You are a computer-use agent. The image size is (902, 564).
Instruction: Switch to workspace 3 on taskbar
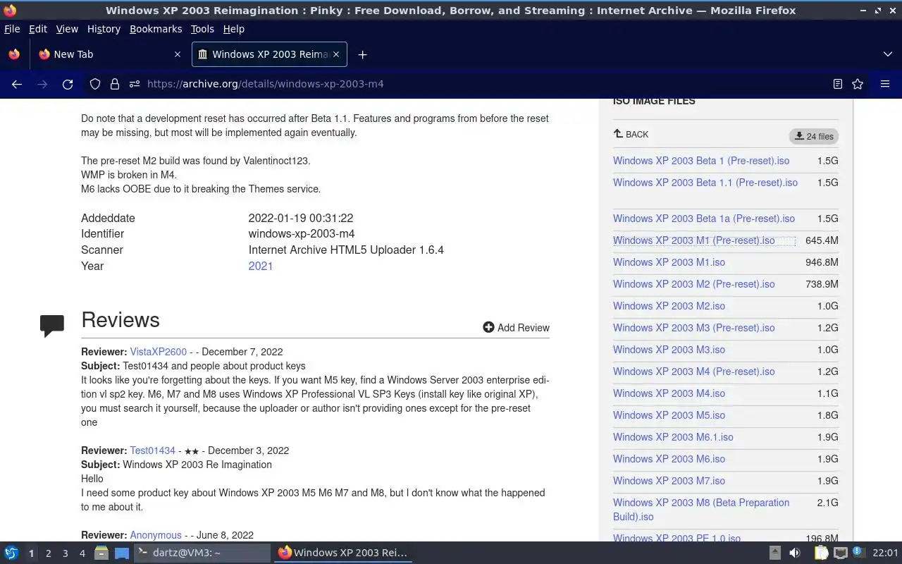click(65, 553)
